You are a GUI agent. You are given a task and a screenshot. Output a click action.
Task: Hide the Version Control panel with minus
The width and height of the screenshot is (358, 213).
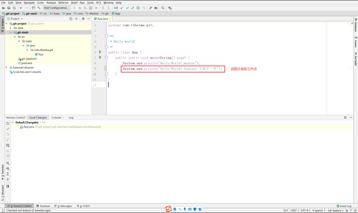(x=351, y=117)
